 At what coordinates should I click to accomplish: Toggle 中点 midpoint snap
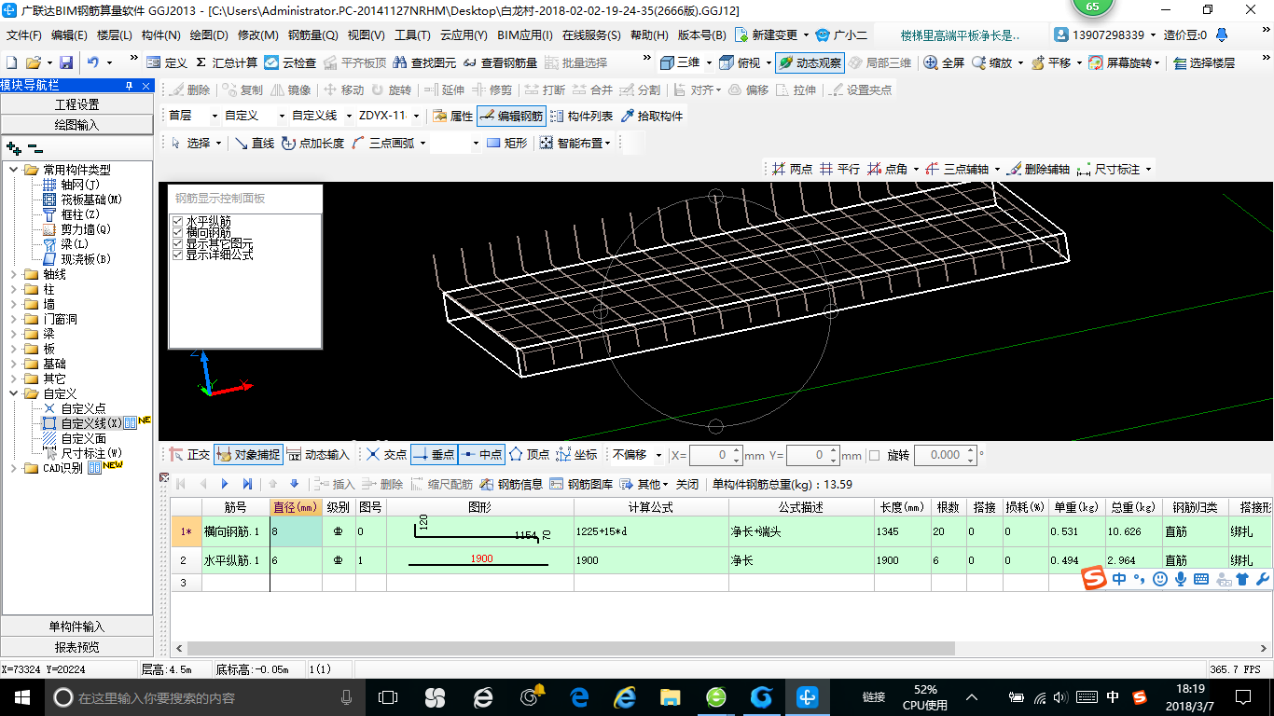(481, 455)
